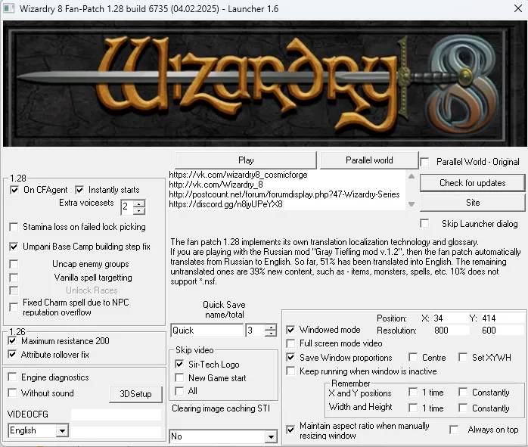This screenshot has width=528, height=447.
Task: Click the Parallel world button
Action: click(369, 160)
